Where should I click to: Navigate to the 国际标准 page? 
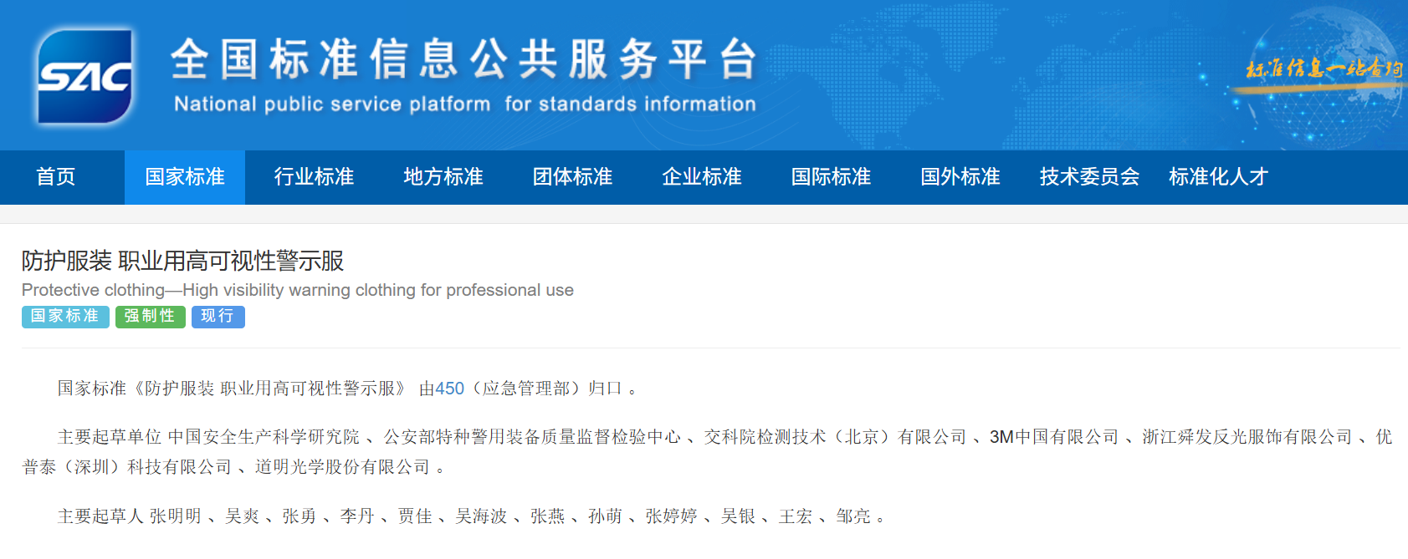coord(831,177)
